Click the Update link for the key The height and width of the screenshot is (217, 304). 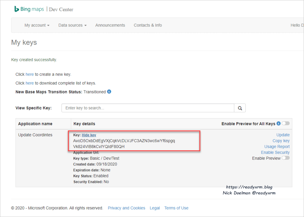click(283, 135)
